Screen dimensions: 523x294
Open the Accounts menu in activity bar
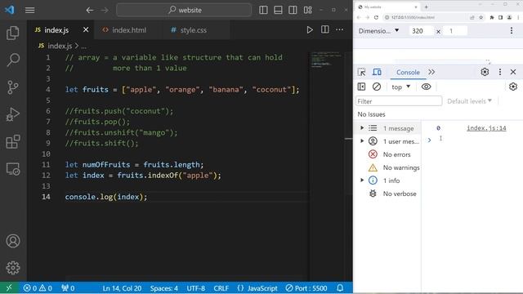pyautogui.click(x=13, y=241)
